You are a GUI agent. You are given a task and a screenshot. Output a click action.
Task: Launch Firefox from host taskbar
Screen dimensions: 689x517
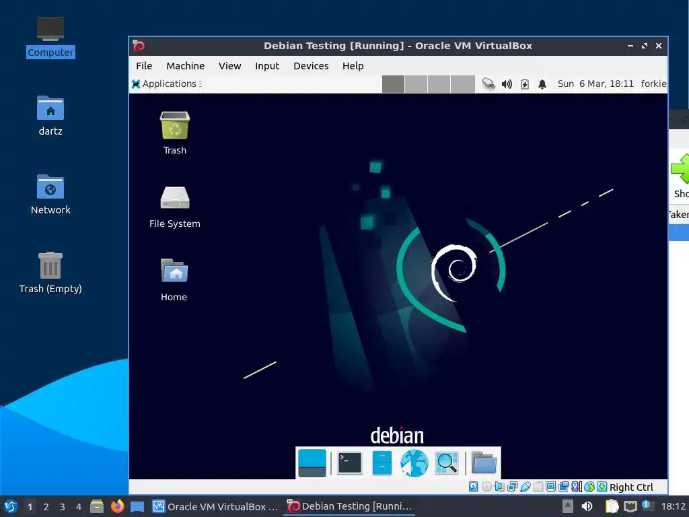pyautogui.click(x=117, y=506)
